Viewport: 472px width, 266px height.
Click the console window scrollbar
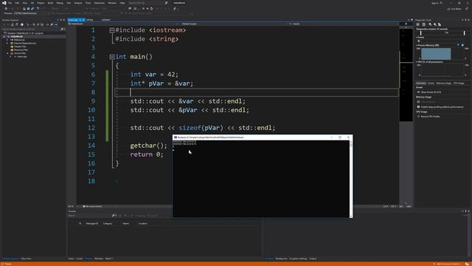[351, 179]
